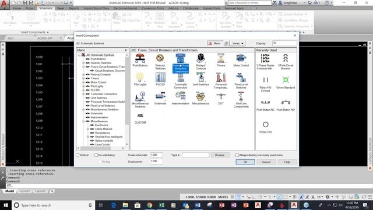
Task: Collapse Fuses/Circuit Breakers/Transformers tree node
Action: coord(83,67)
